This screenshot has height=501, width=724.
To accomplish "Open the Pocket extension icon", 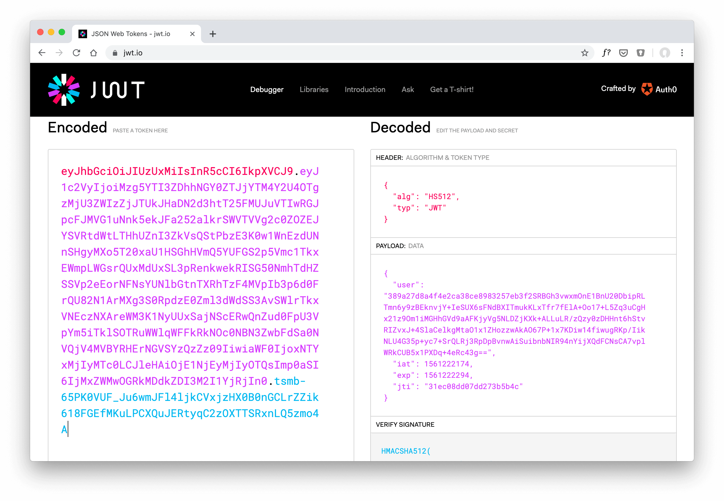I will (x=623, y=53).
